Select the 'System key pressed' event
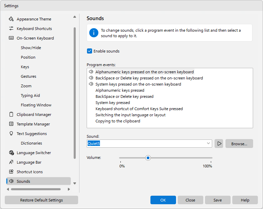Viewport: 263px width, 209px height. [x=113, y=103]
